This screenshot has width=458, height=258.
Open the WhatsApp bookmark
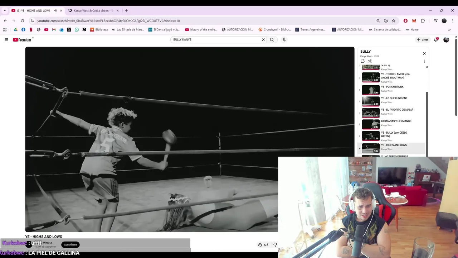[x=77, y=30]
